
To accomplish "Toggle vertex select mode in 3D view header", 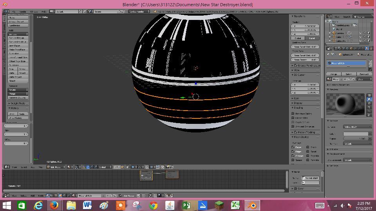I will click(x=115, y=167).
